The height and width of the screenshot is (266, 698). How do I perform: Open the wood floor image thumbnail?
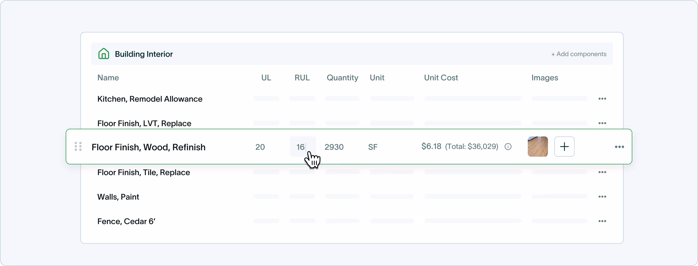point(538,147)
